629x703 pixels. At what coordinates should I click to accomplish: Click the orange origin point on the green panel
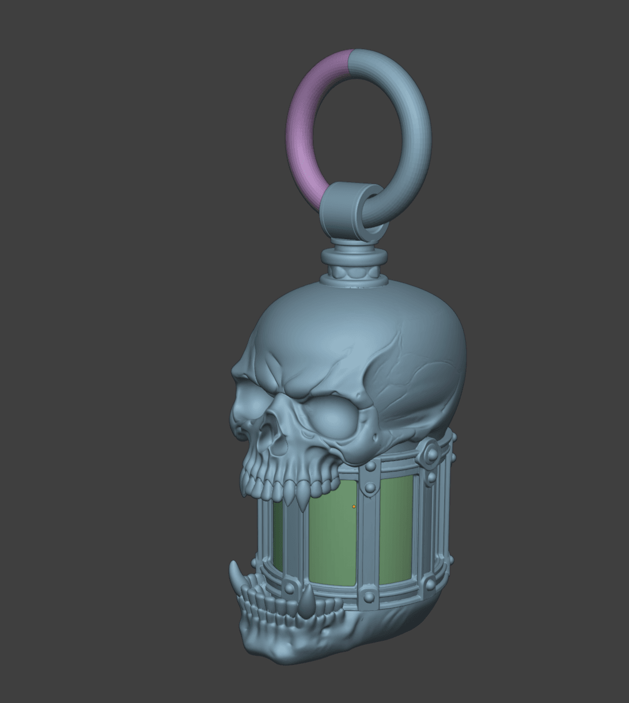[x=354, y=507]
